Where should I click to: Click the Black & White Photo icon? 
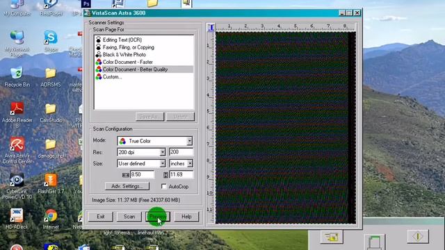coord(99,54)
